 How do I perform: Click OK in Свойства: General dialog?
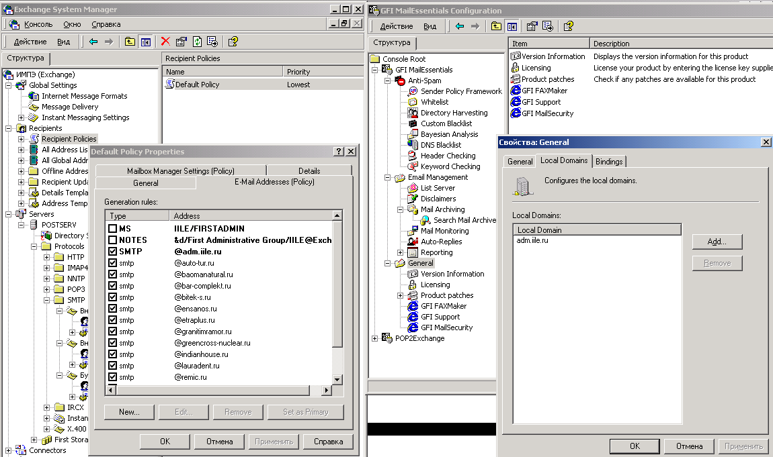coord(635,446)
